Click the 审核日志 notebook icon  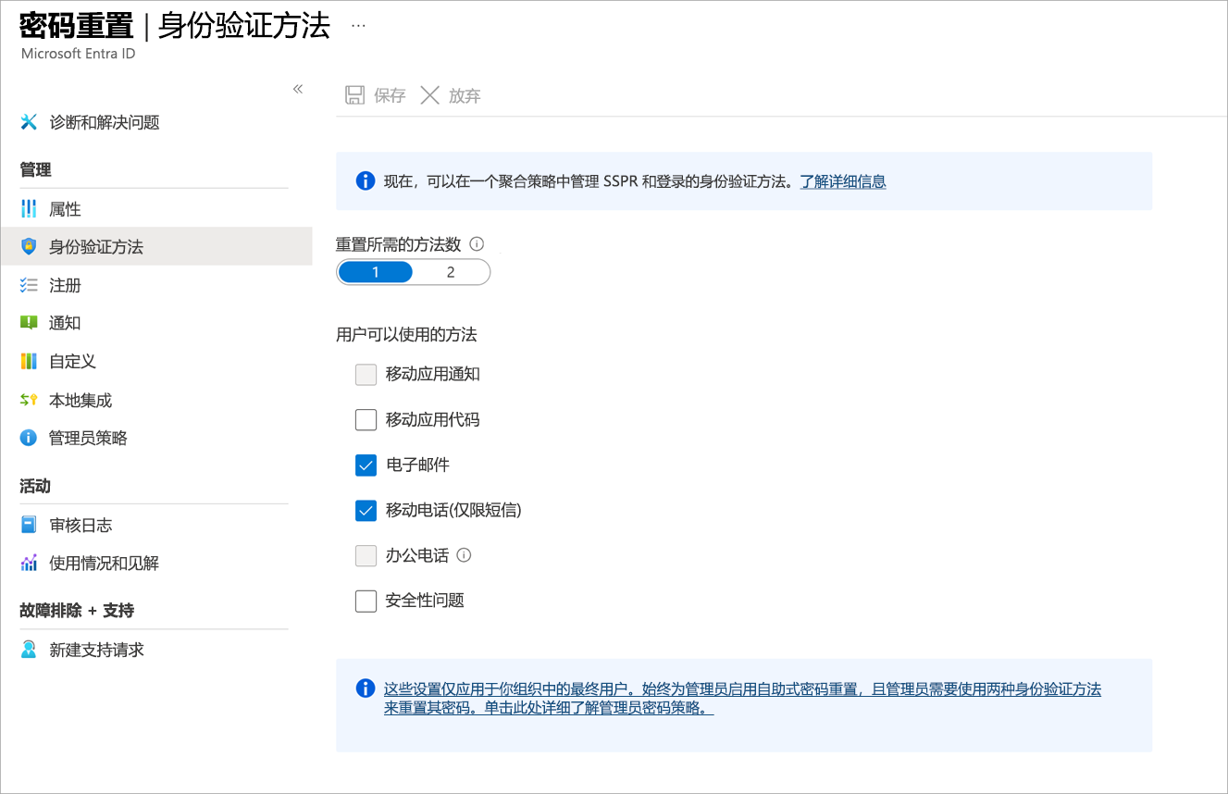point(29,525)
